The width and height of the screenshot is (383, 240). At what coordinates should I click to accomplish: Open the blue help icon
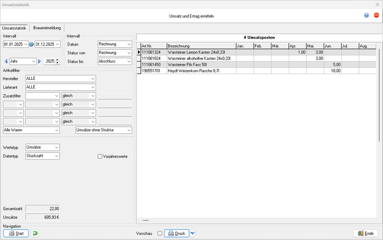367,15
